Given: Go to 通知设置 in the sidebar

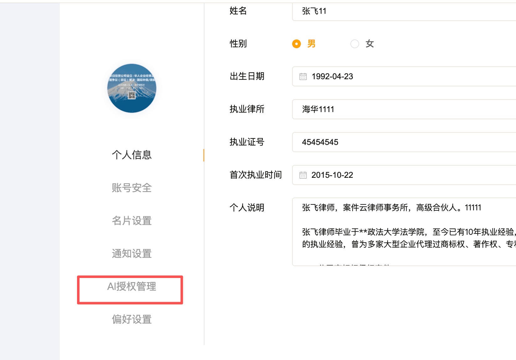Looking at the screenshot, I should (132, 254).
